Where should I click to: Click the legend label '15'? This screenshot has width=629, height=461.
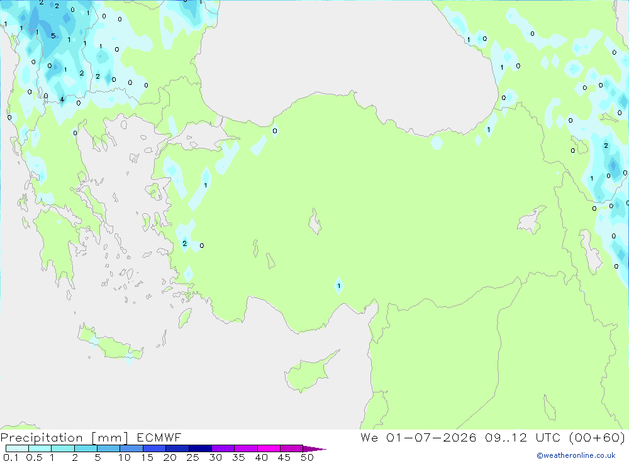[147, 457]
